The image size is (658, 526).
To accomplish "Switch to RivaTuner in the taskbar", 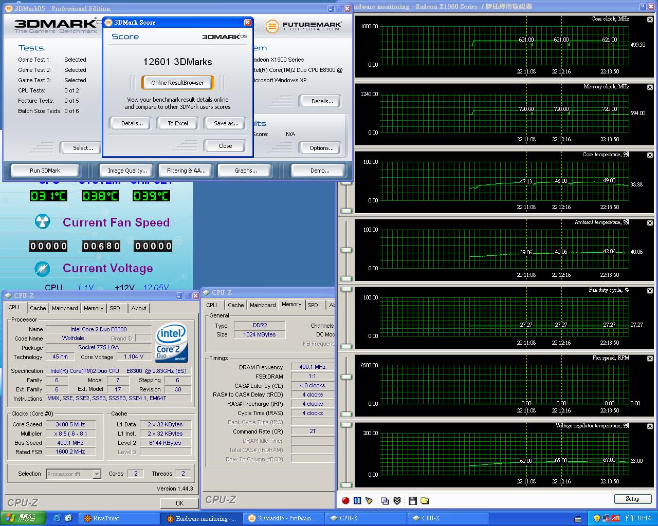I will [119, 518].
